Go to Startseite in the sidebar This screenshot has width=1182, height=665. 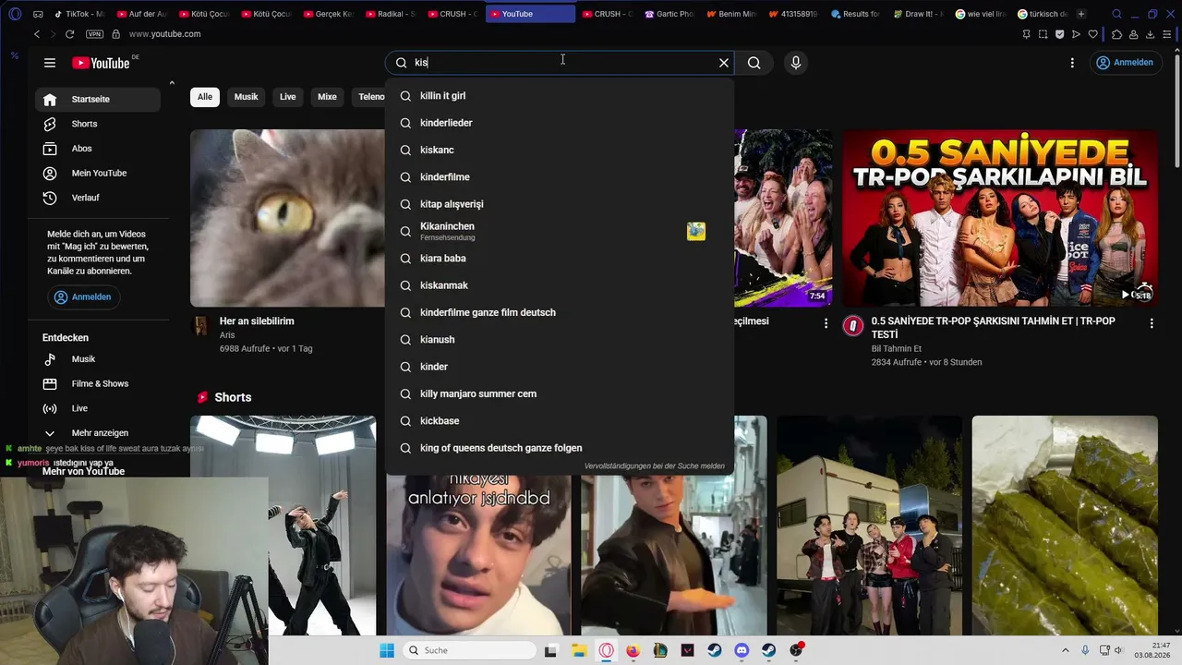(99, 99)
